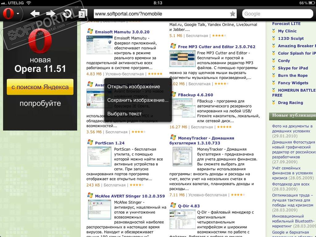This screenshot has height=237, width=316.
Task: Open 'Учёт семейных финансов' article link
Action: tap(293, 173)
